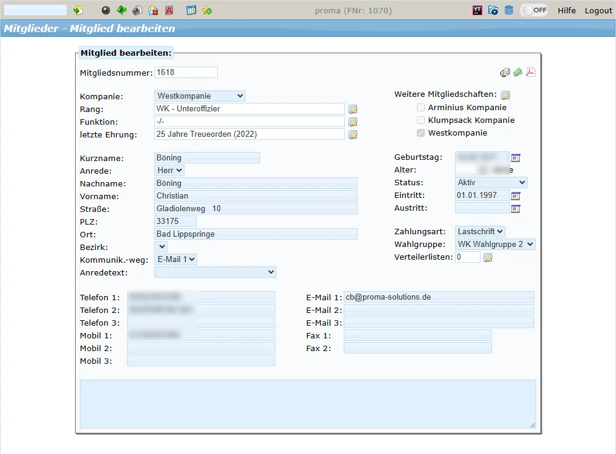
Task: Check the Arminius Kompanie checkbox
Action: [421, 108]
